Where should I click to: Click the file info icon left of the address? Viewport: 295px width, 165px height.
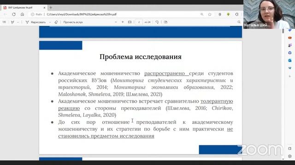(33, 14)
